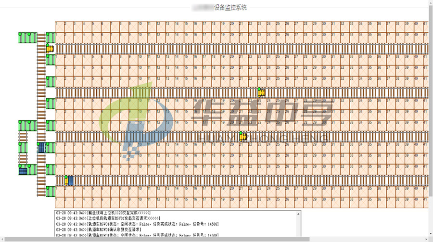Click the blue pallet on the vertical rail
The width and height of the screenshot is (433, 242).
41,148
